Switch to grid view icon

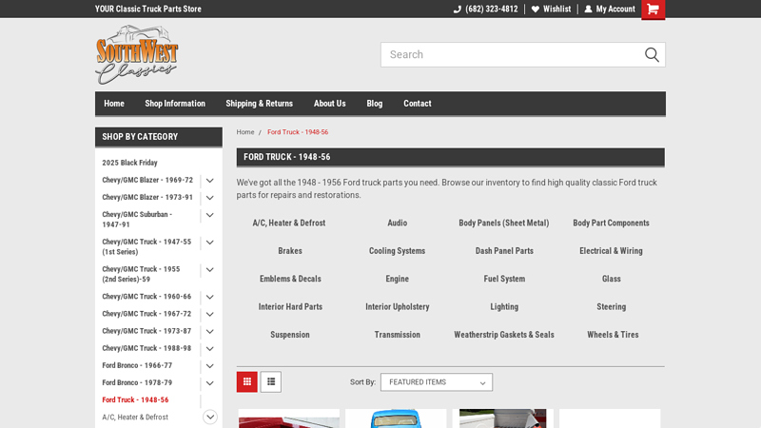(247, 382)
